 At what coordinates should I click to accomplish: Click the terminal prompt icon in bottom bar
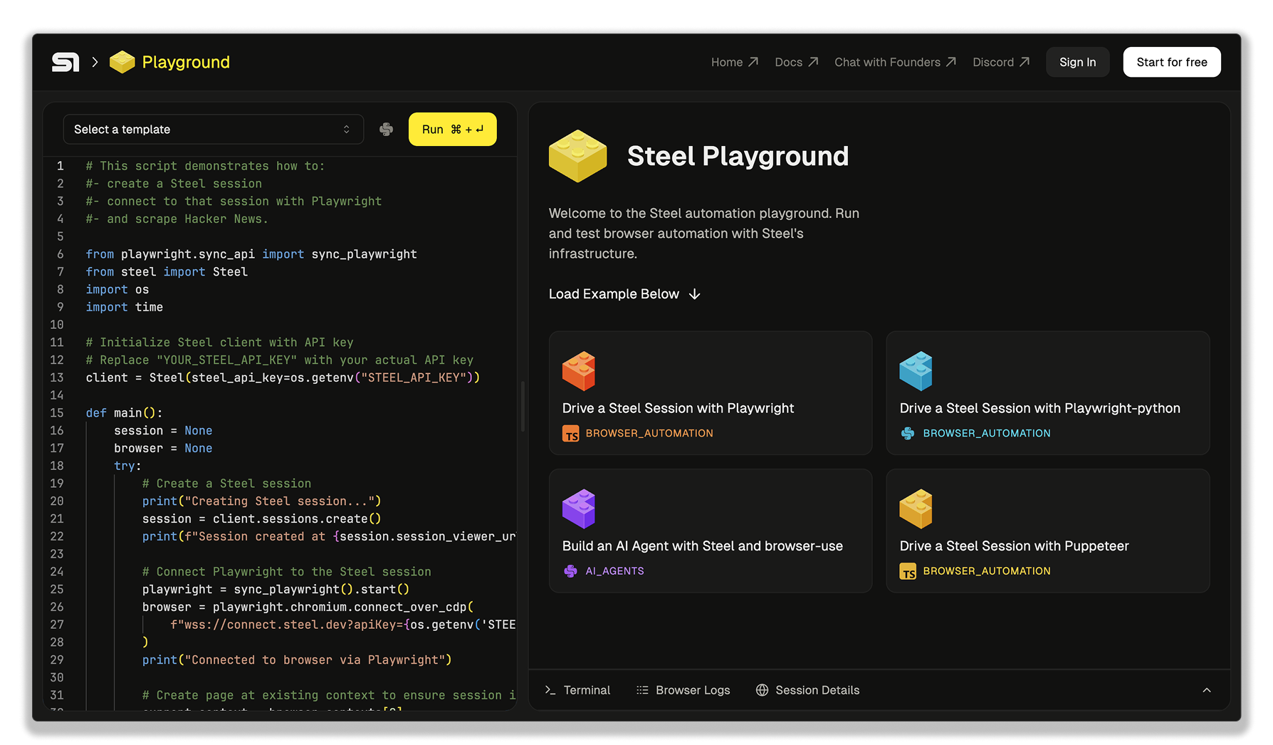(x=550, y=689)
